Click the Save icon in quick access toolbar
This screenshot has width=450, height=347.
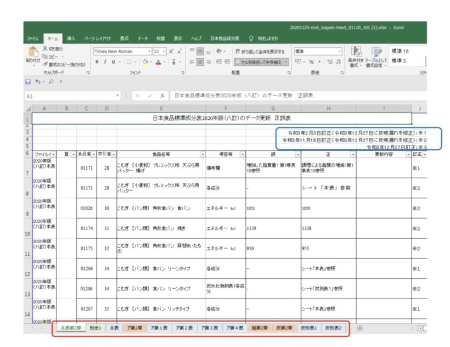pos(27,81)
